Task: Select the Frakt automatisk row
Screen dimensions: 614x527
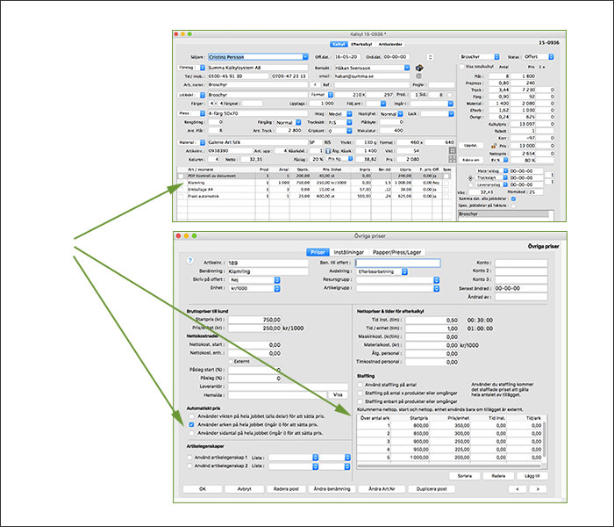Action: tap(314, 196)
